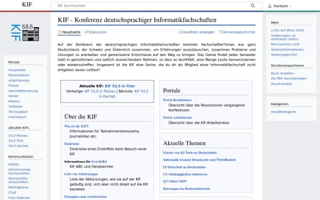Open Arbeitskreise sidebar link

click(x=19, y=81)
